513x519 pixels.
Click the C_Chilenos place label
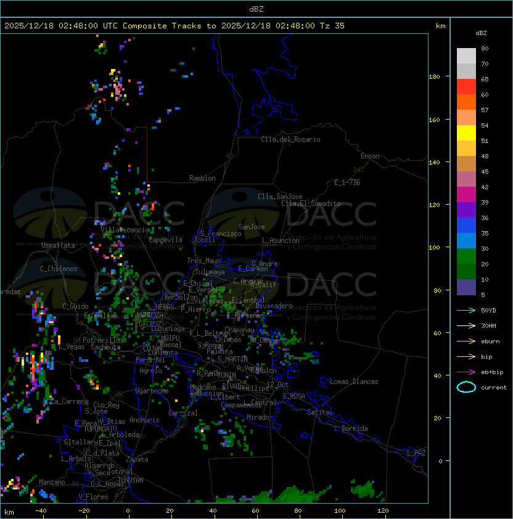pyautogui.click(x=59, y=269)
